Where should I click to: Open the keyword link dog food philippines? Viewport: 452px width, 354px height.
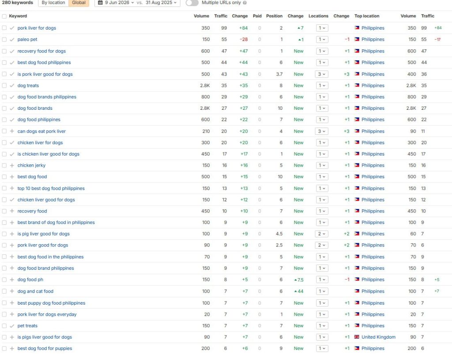(39, 120)
